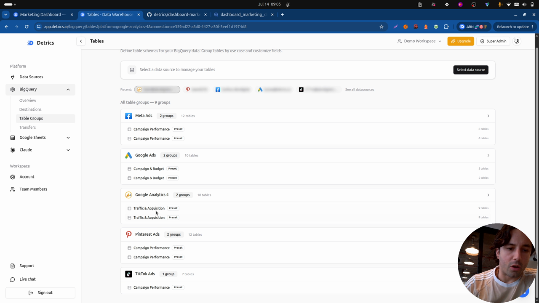This screenshot has width=539, height=303.
Task: Open the See all datasources link
Action: 360,90
